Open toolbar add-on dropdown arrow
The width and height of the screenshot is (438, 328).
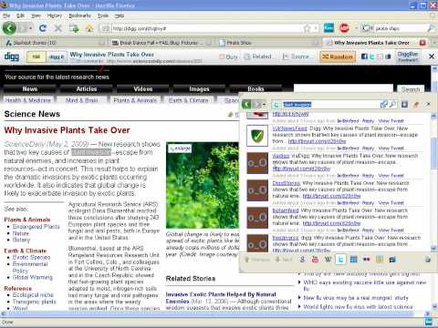pyautogui.click(x=356, y=28)
